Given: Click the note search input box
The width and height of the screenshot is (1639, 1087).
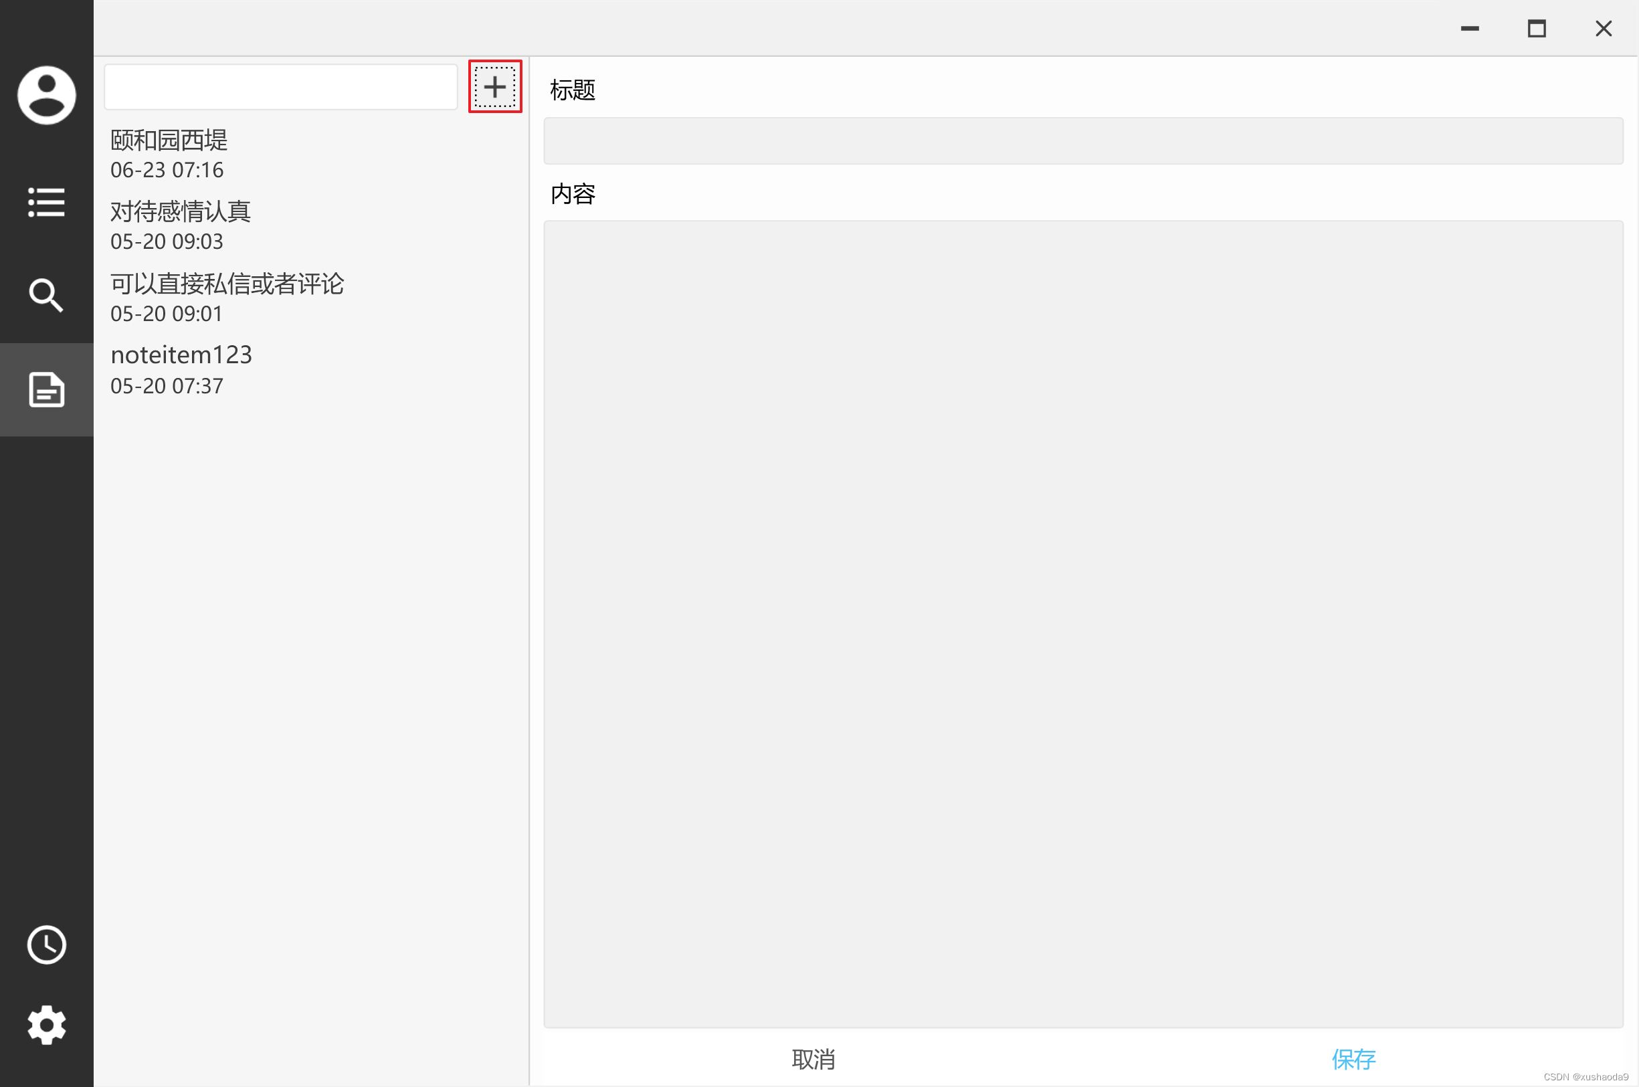Looking at the screenshot, I should (281, 87).
